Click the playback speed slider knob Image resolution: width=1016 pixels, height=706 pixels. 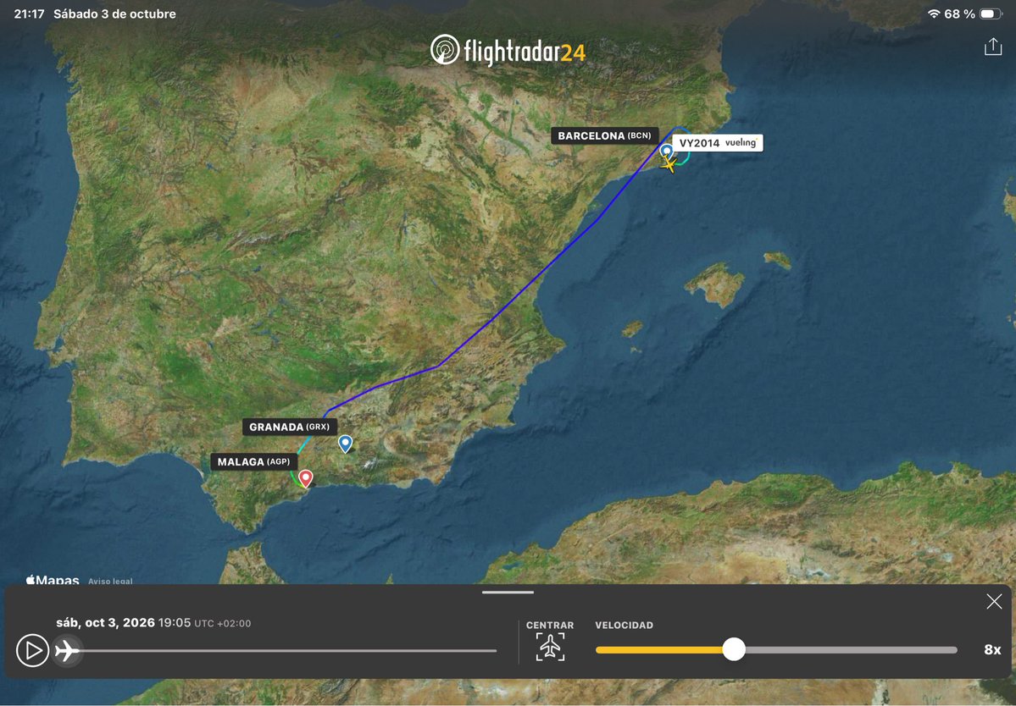click(734, 649)
